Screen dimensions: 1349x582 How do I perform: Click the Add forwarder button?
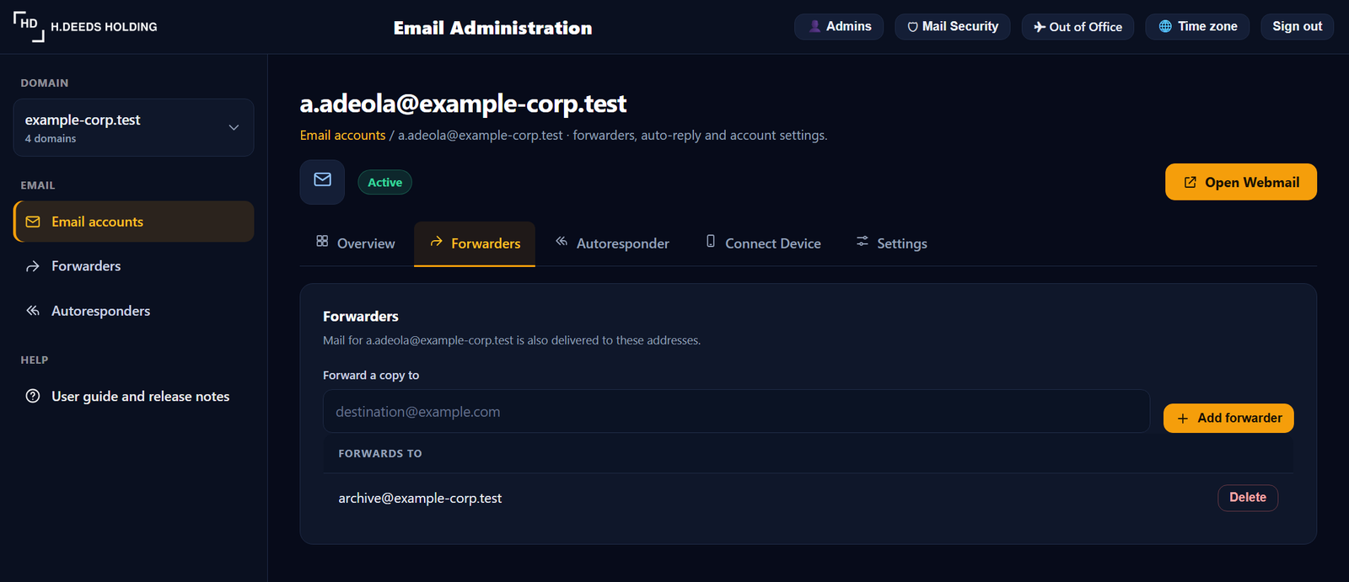pyautogui.click(x=1228, y=419)
